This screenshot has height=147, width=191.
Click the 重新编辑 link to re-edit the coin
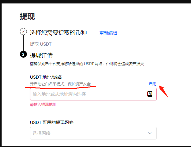click(108, 33)
